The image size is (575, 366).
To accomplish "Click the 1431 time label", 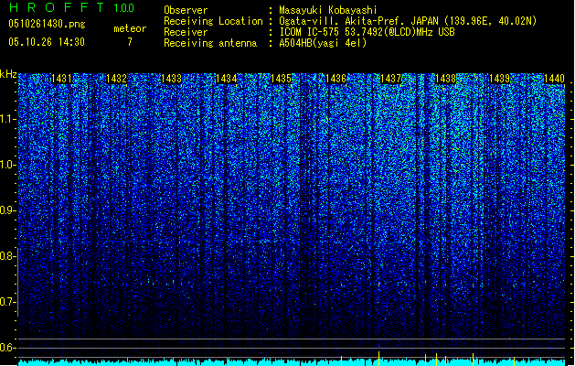I will [x=61, y=79].
